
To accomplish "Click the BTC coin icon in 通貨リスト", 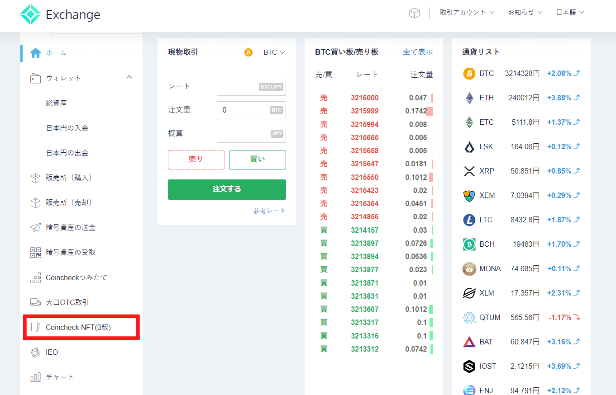I will tap(469, 73).
